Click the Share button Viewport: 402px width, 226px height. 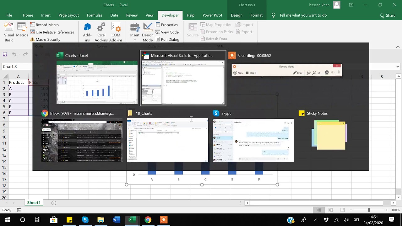pos(387,15)
